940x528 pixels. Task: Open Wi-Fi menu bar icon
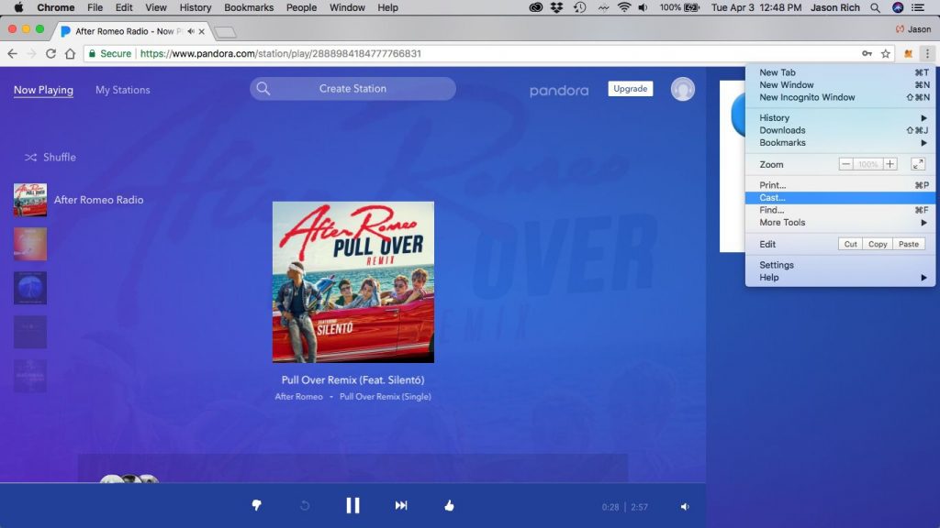624,7
